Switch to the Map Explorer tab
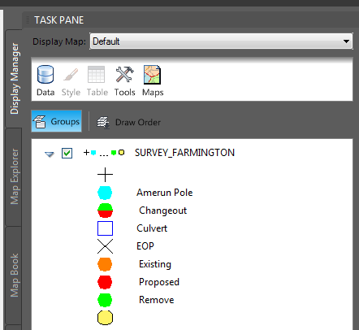The width and height of the screenshot is (359, 330). point(14,176)
